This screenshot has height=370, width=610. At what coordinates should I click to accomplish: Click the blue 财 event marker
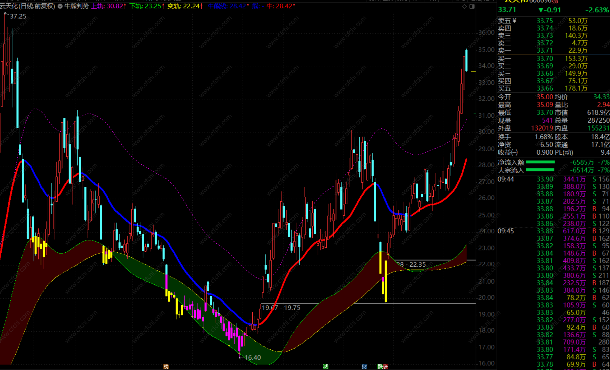point(364,366)
